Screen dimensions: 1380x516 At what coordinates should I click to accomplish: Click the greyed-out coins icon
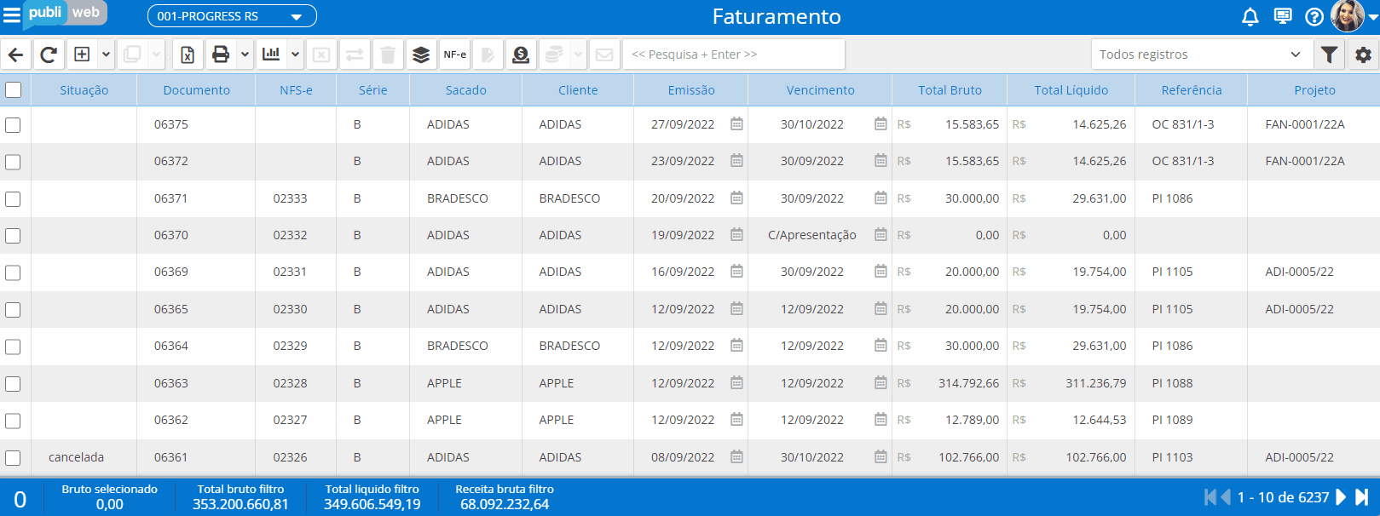pos(554,54)
